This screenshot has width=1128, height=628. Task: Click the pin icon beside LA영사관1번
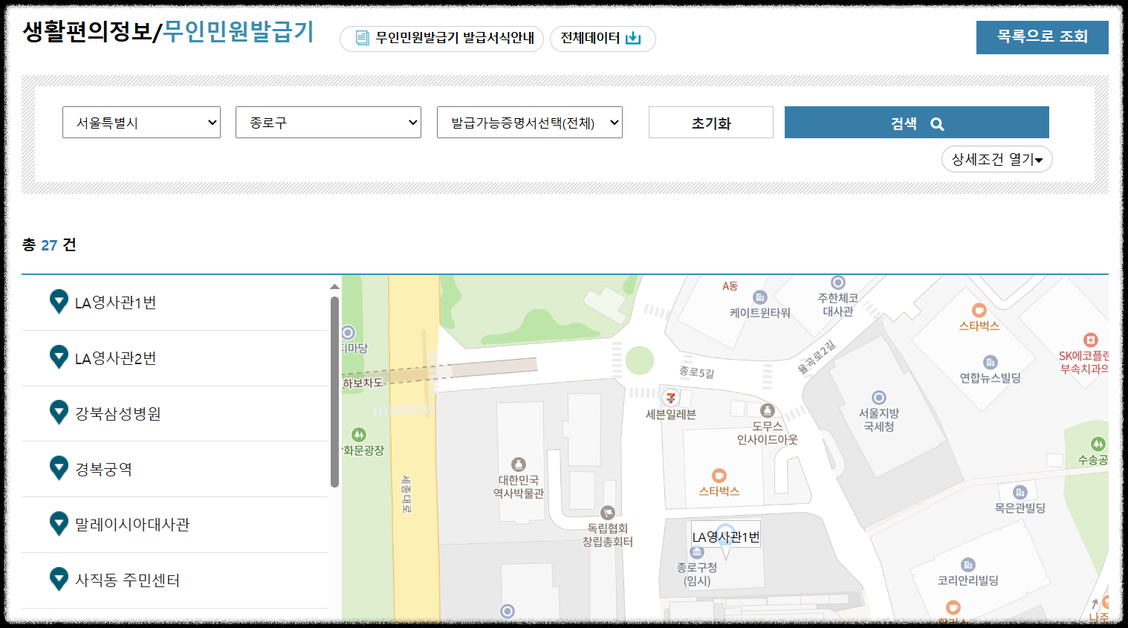59,301
